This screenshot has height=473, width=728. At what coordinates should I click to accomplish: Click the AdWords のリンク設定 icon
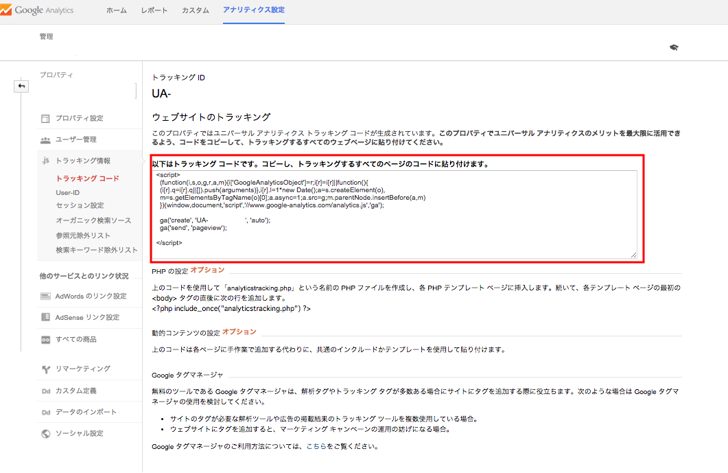point(45,296)
